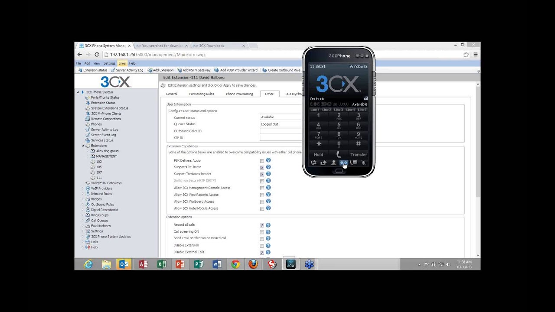The height and width of the screenshot is (312, 555).
Task: Expand the Inbound Rules node
Action: point(83,194)
